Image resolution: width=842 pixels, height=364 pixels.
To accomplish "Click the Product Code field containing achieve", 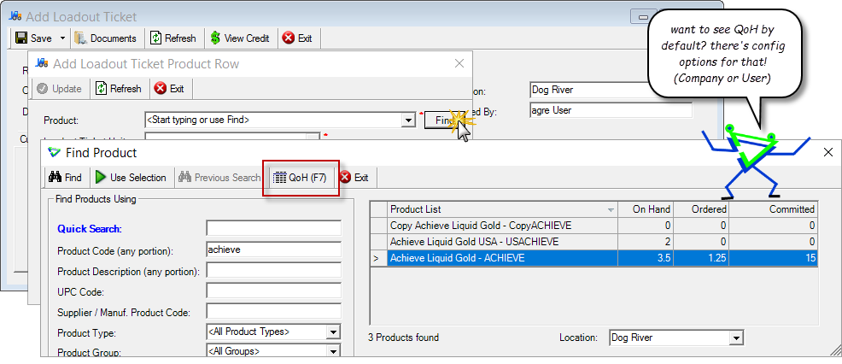I will click(274, 250).
